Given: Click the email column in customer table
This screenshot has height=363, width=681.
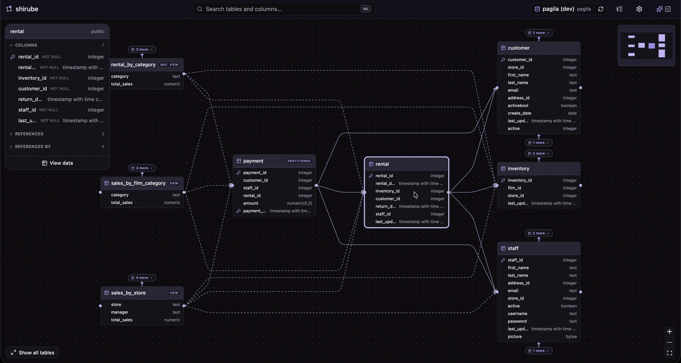Looking at the screenshot, I should tap(539, 90).
